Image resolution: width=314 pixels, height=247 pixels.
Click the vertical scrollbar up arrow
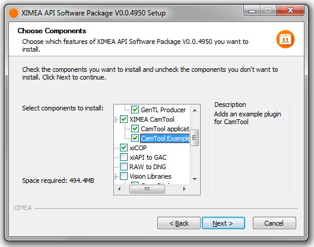(195, 110)
